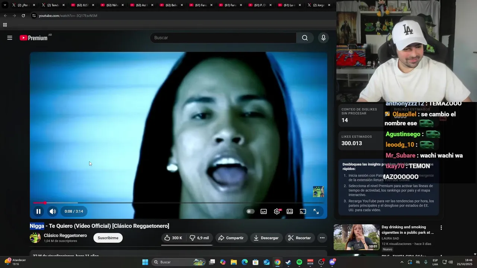Open the clock and date 18:46
This screenshot has height=268, width=477.
[465, 262]
